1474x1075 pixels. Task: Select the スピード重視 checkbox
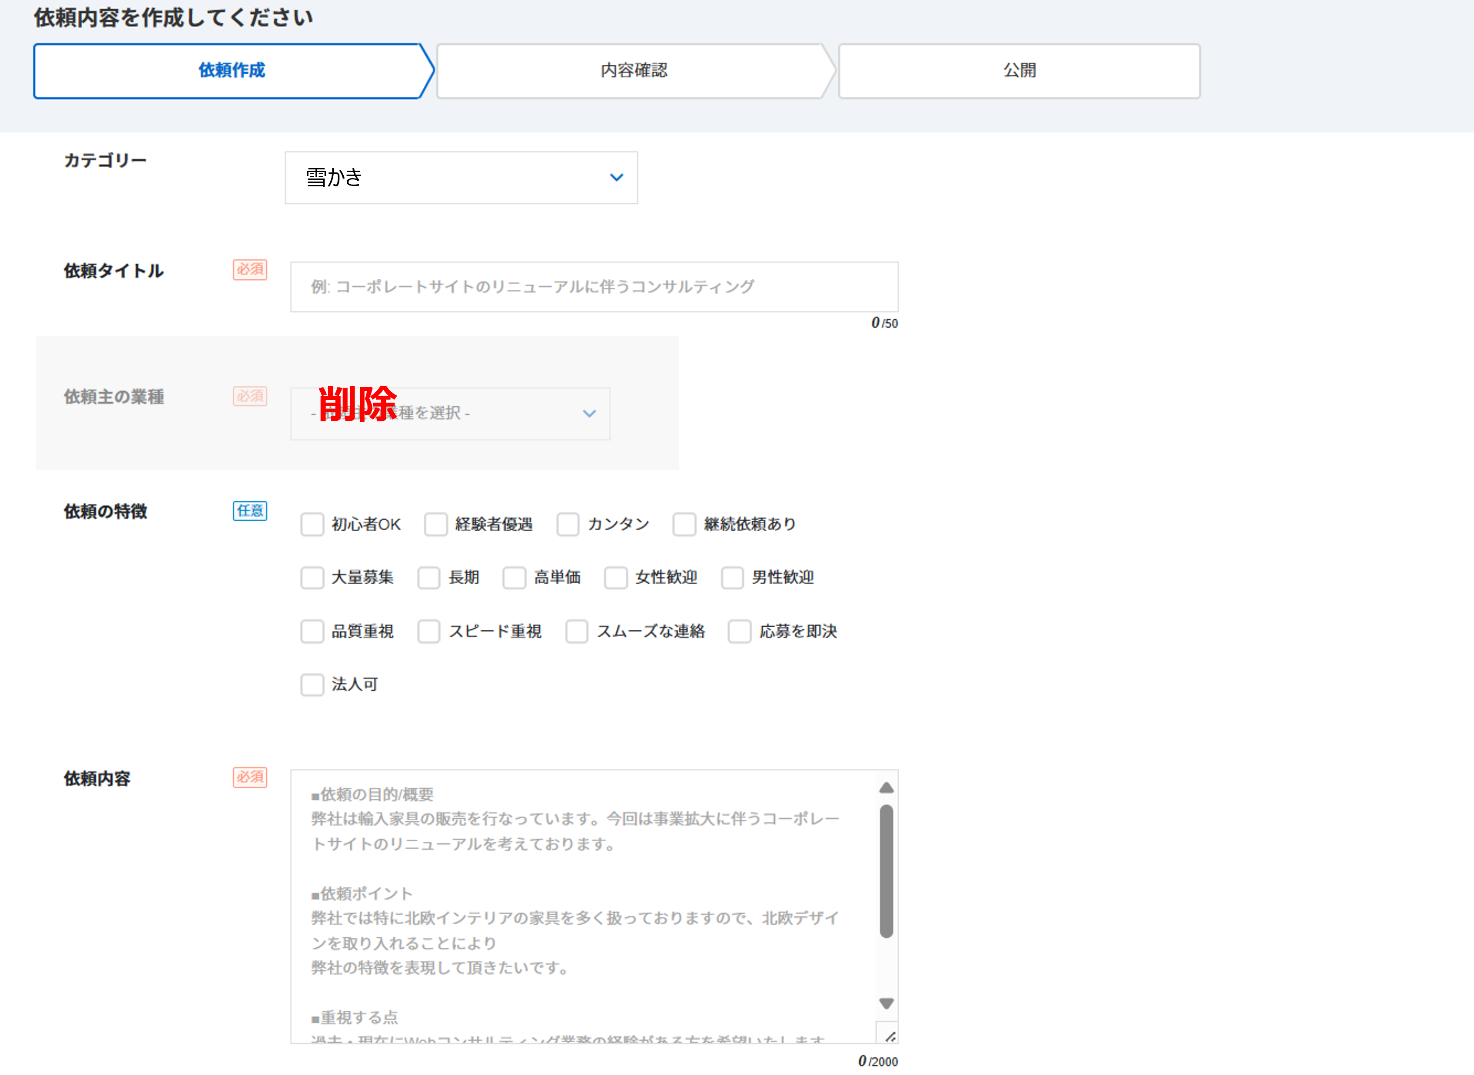click(x=428, y=631)
